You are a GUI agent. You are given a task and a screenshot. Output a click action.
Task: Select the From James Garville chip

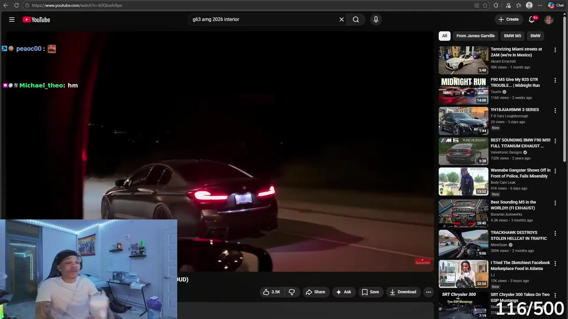475,36
